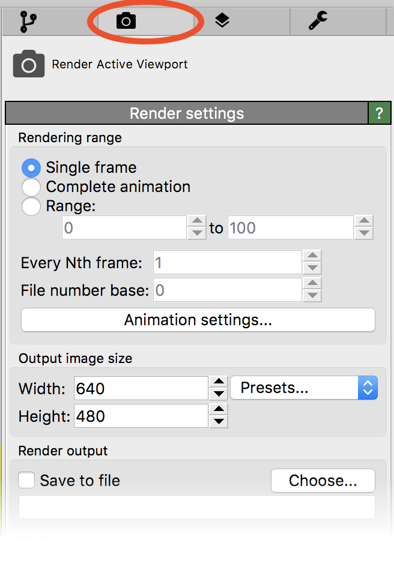The height and width of the screenshot is (576, 394).
Task: Click the Height input field
Action: coord(141,416)
